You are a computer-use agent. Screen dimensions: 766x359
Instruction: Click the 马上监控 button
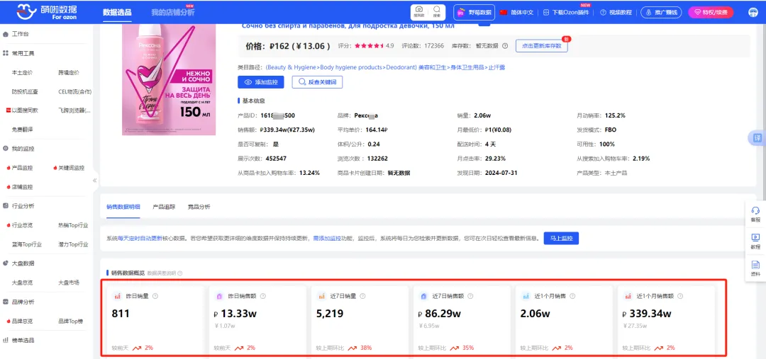pyautogui.click(x=561, y=239)
